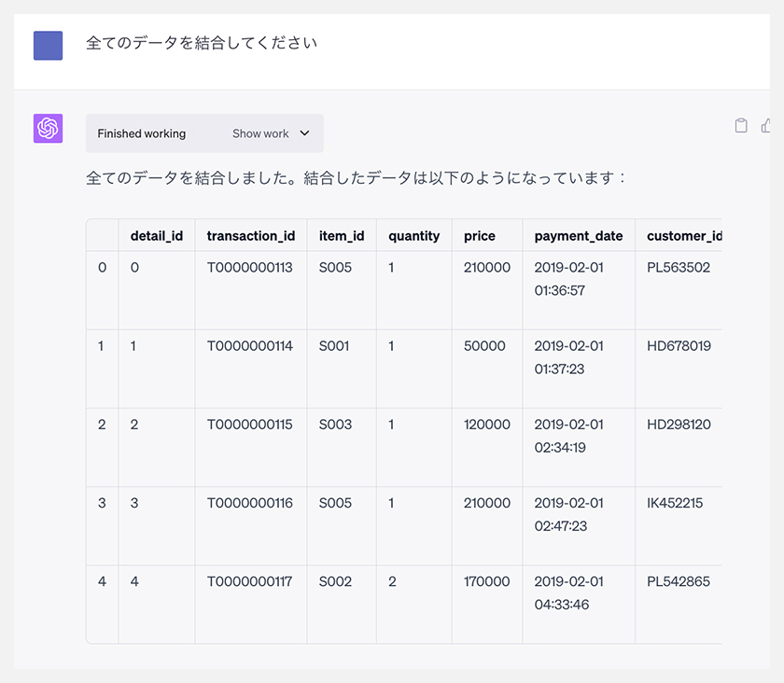Click the copy to clipboard icon

click(x=741, y=126)
